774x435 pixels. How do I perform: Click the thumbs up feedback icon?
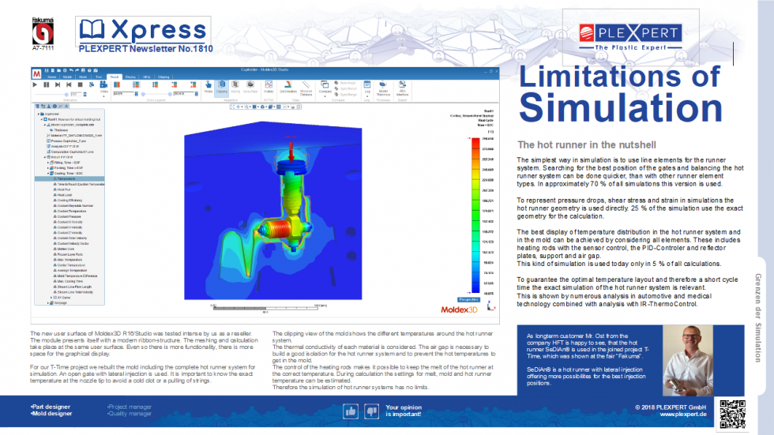click(x=351, y=411)
